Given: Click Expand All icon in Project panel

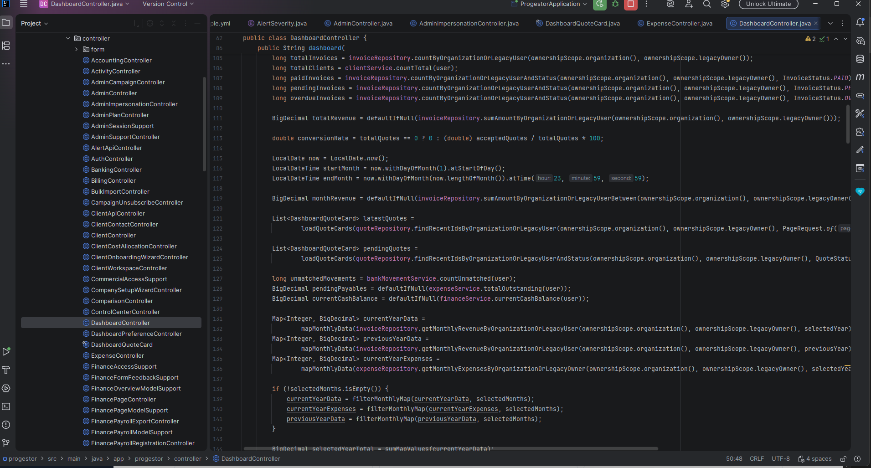Looking at the screenshot, I should click(162, 23).
